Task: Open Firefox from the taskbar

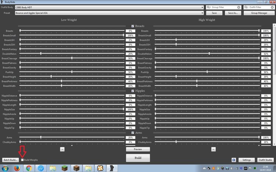Action: [x=17, y=168]
